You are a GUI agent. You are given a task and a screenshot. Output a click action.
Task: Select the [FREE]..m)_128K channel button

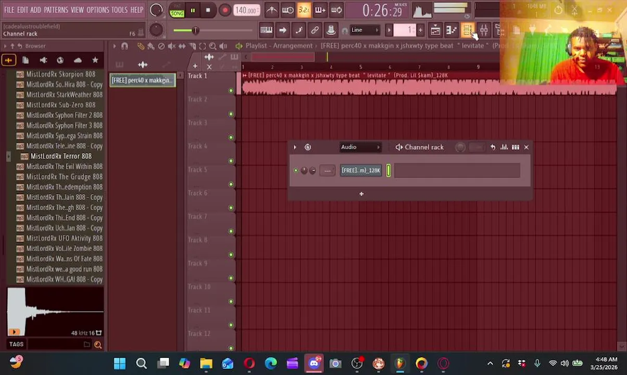[361, 170]
